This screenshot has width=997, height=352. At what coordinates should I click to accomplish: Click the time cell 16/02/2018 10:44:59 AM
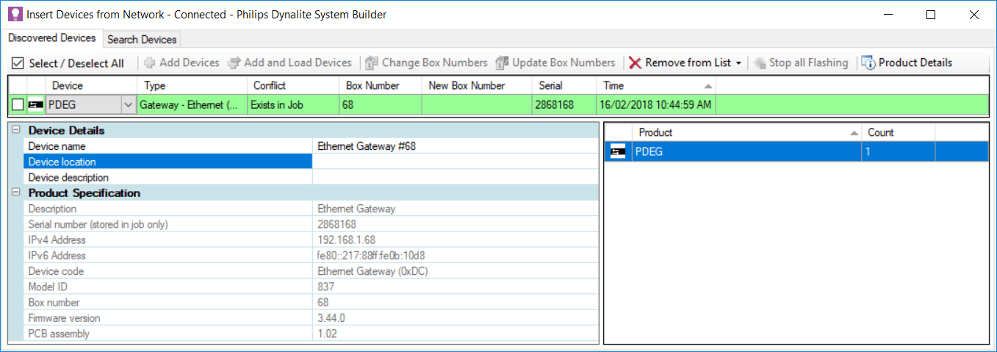pyautogui.click(x=657, y=105)
